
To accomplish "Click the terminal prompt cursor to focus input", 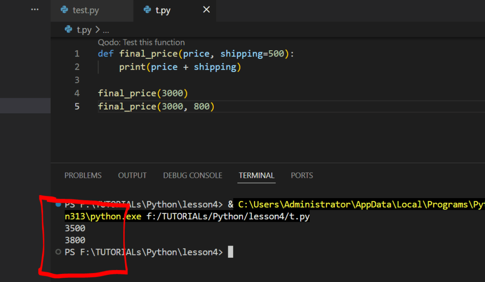I will click(x=231, y=252).
